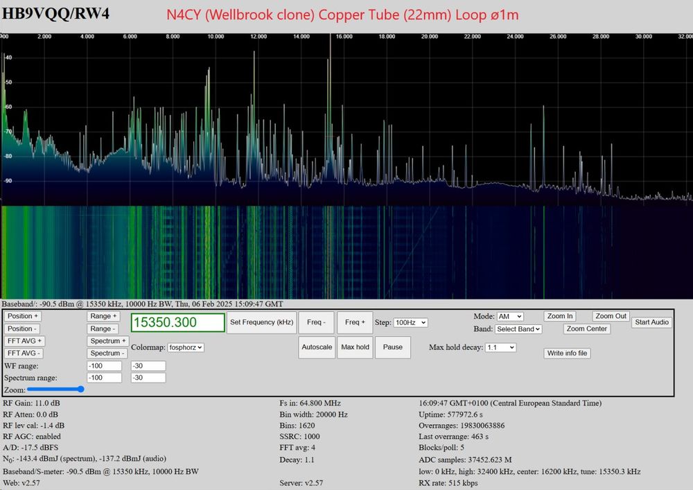Click the WF range maximum field (-30)
Screen dimensions: 693x490
point(148,366)
